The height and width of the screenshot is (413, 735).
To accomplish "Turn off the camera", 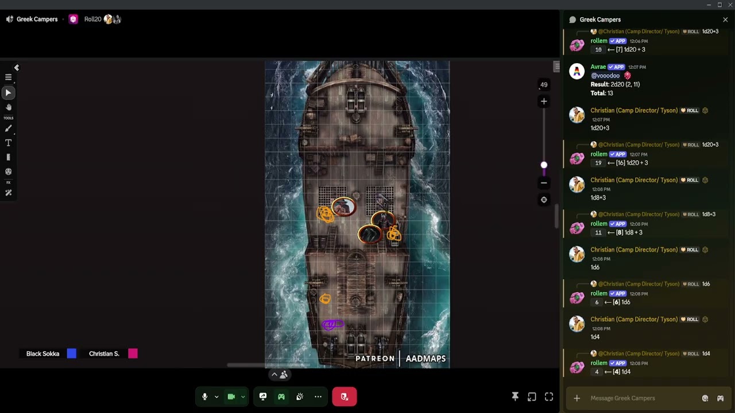I will 231,396.
